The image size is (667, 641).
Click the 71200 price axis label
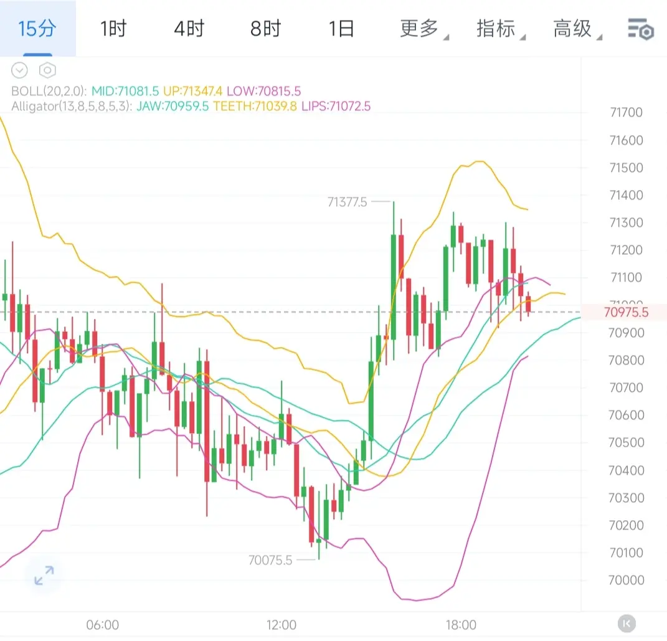[626, 250]
